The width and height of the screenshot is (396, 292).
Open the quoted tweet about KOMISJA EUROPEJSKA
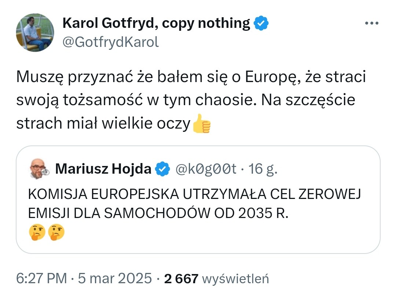point(198,200)
